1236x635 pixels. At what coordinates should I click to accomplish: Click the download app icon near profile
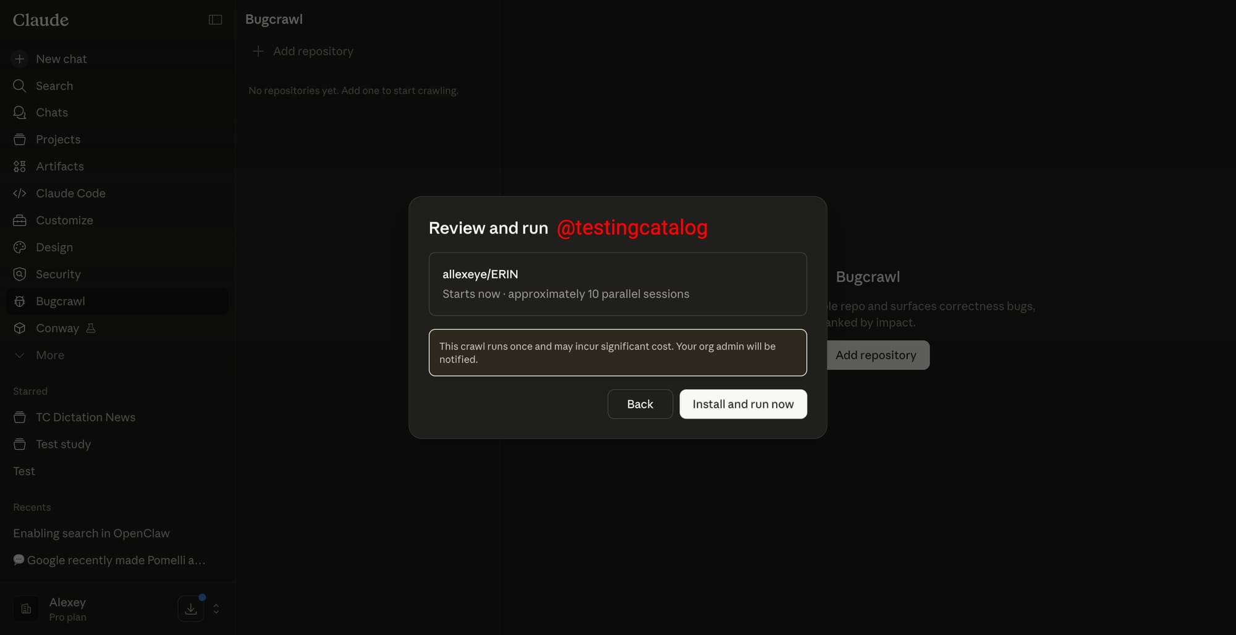191,609
